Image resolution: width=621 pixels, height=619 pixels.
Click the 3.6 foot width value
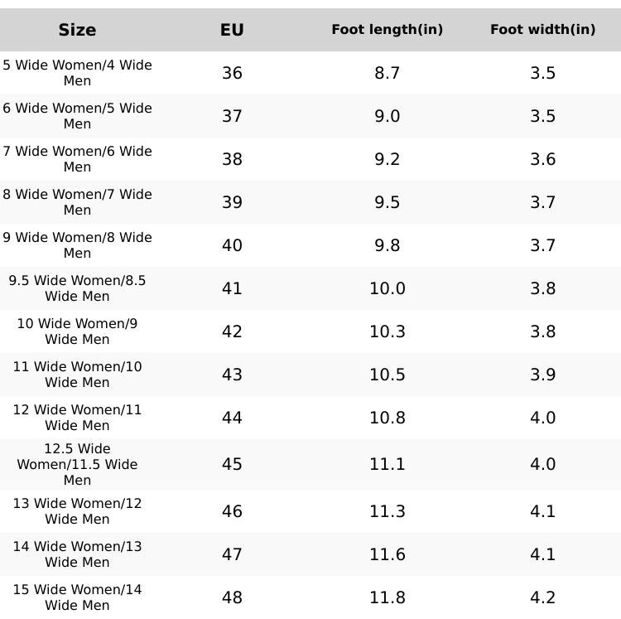[542, 159]
